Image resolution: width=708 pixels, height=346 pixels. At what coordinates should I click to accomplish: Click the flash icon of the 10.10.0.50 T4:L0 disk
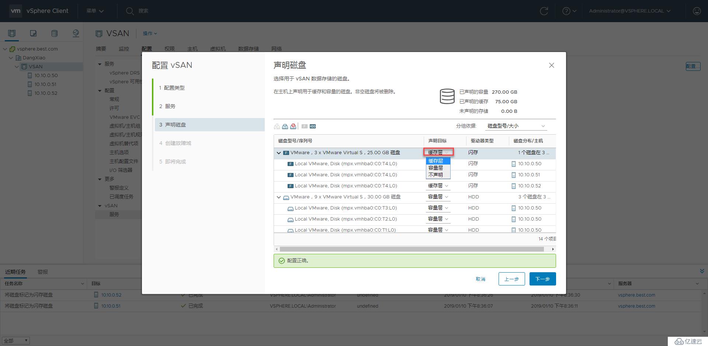tap(291, 164)
